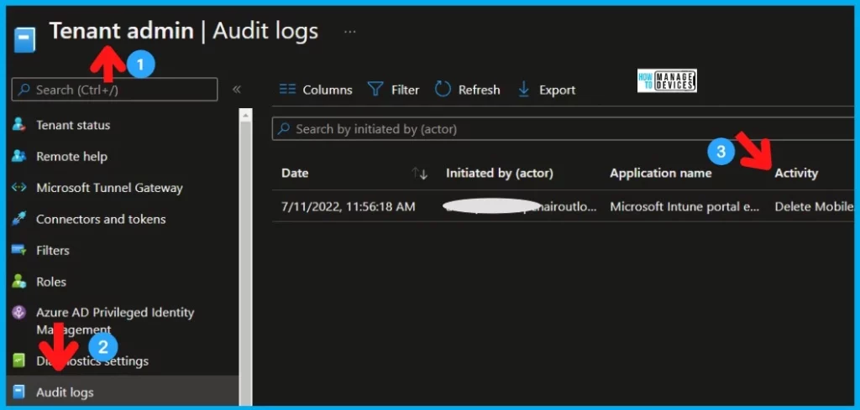
Task: Click the Columns toolbar icon
Action: [x=287, y=89]
